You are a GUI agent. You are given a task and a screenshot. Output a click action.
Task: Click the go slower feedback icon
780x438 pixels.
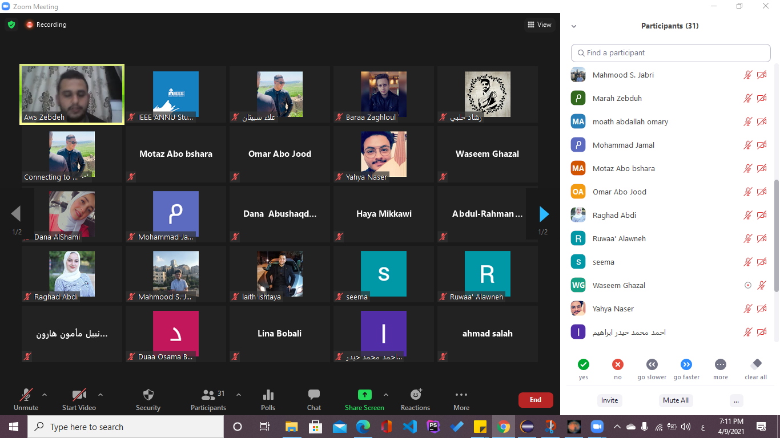[652, 364]
